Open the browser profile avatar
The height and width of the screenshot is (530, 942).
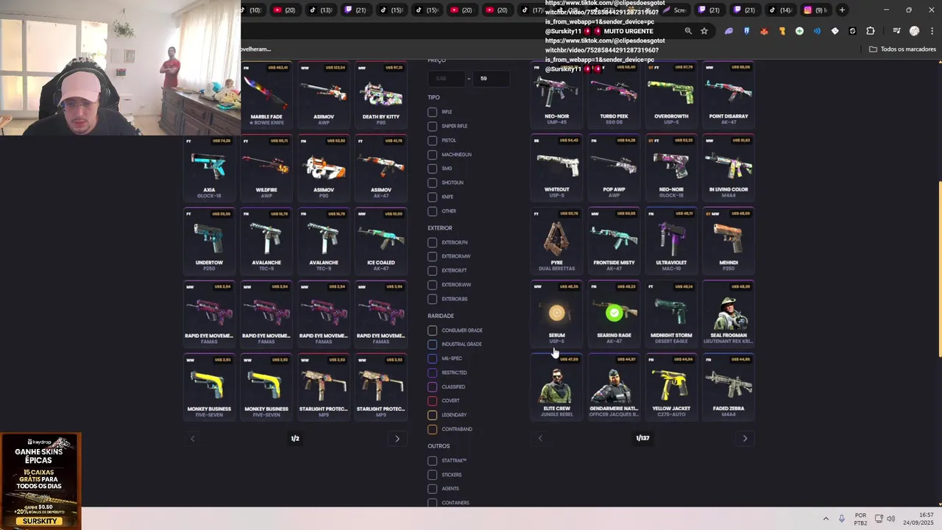(914, 31)
